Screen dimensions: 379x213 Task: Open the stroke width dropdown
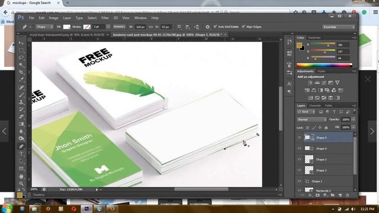pyautogui.click(x=108, y=27)
